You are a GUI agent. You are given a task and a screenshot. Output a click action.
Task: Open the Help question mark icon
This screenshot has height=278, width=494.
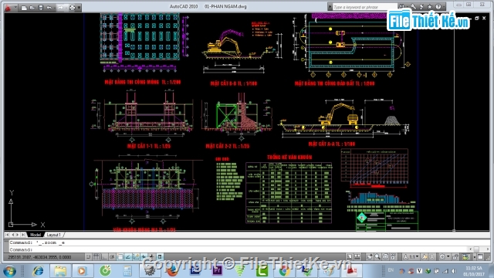pyautogui.click(x=438, y=7)
